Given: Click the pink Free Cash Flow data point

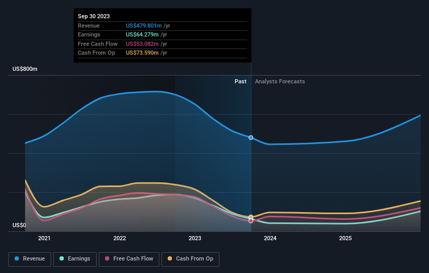Looking at the screenshot, I should [x=251, y=221].
